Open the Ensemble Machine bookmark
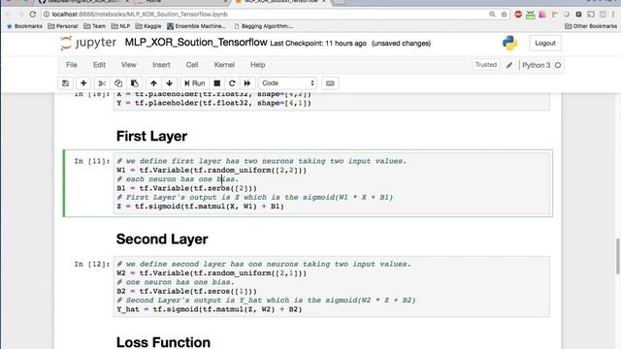 coord(196,26)
